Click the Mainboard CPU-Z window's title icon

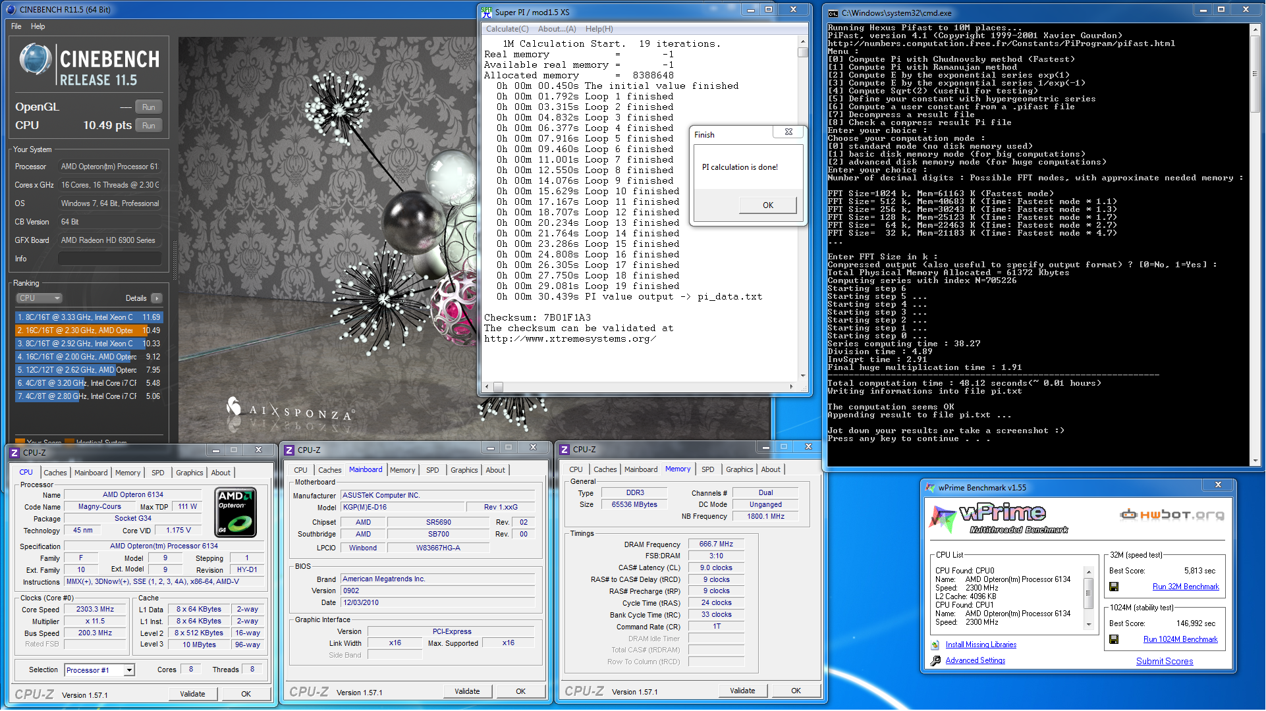tap(289, 450)
